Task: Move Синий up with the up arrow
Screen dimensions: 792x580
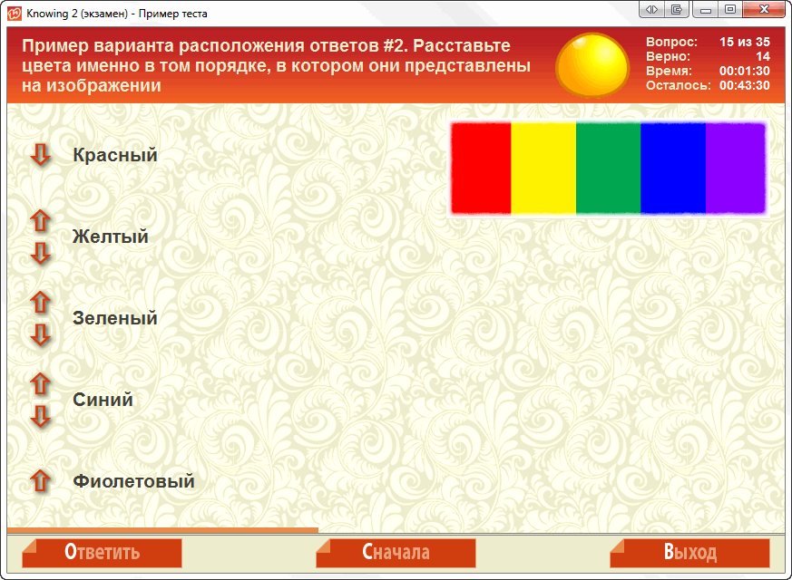Action: coord(41,384)
